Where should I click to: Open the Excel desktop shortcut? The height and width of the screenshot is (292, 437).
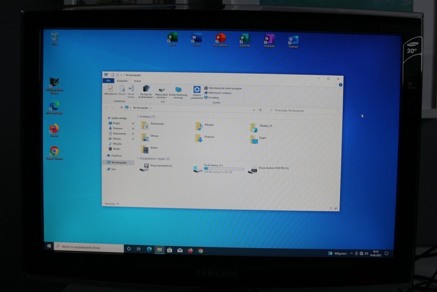[172, 39]
